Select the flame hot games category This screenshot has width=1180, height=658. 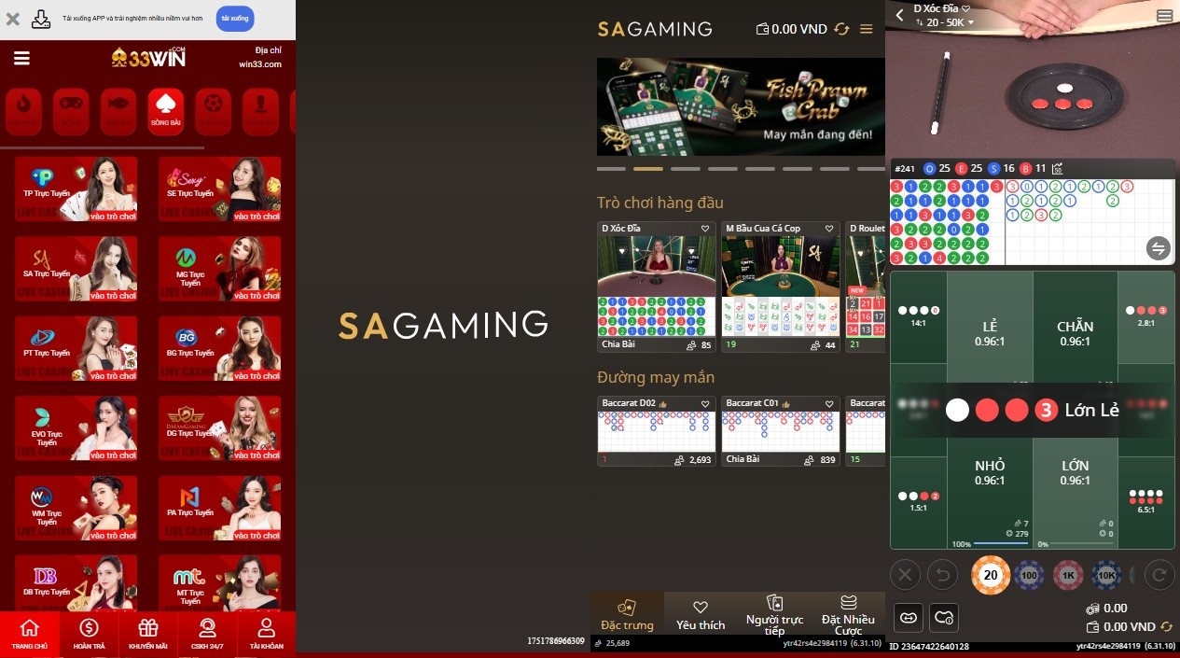tap(23, 111)
